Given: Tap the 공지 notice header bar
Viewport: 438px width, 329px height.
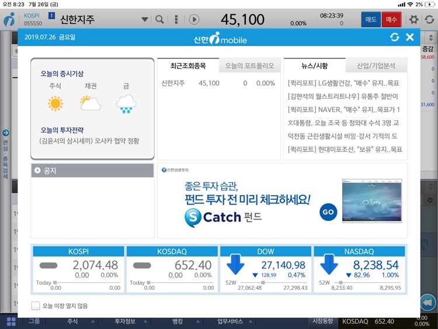Looking at the screenshot, I should pyautogui.click(x=92, y=170).
